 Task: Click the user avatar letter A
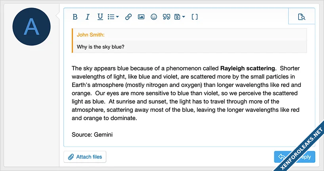[32, 26]
